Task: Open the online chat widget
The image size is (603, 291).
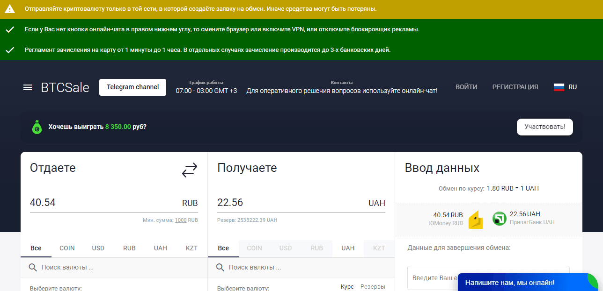Action: click(x=509, y=282)
